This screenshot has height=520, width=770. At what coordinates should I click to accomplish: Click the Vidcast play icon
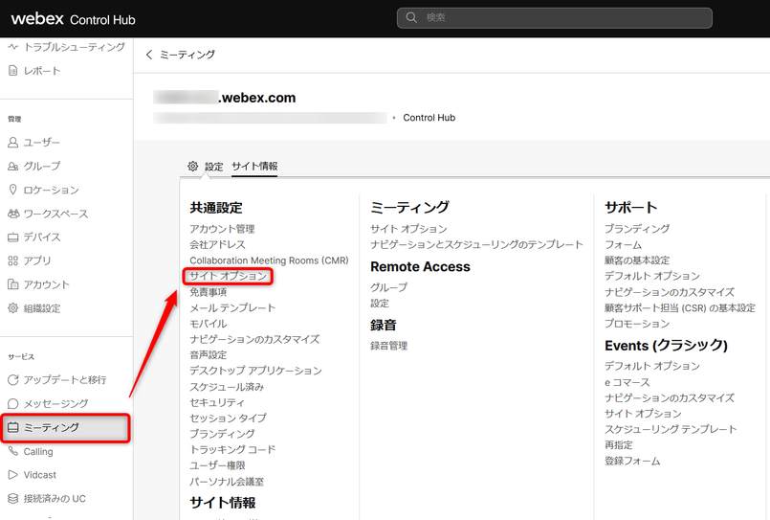point(13,475)
